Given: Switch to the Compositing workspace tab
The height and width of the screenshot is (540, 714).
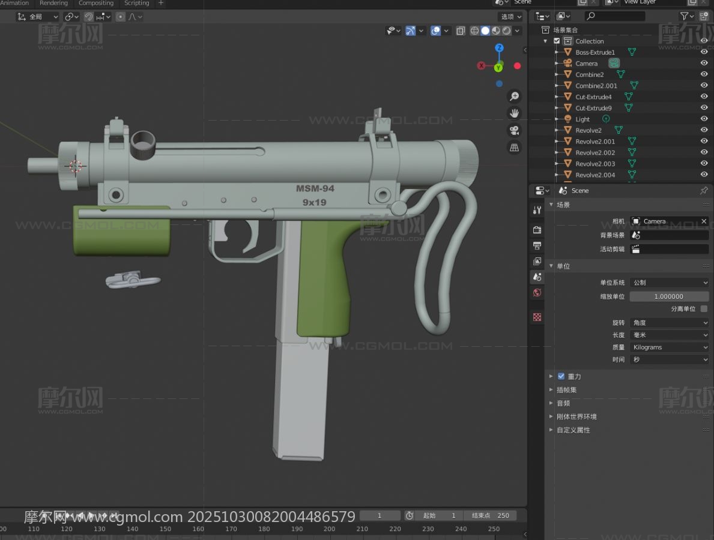Looking at the screenshot, I should (x=96, y=3).
